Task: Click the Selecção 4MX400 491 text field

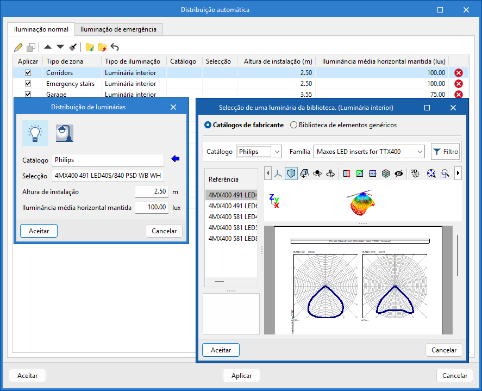Action: [x=108, y=176]
